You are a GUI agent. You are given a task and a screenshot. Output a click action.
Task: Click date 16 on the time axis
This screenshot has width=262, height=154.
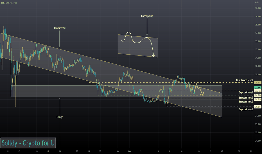click(37, 151)
